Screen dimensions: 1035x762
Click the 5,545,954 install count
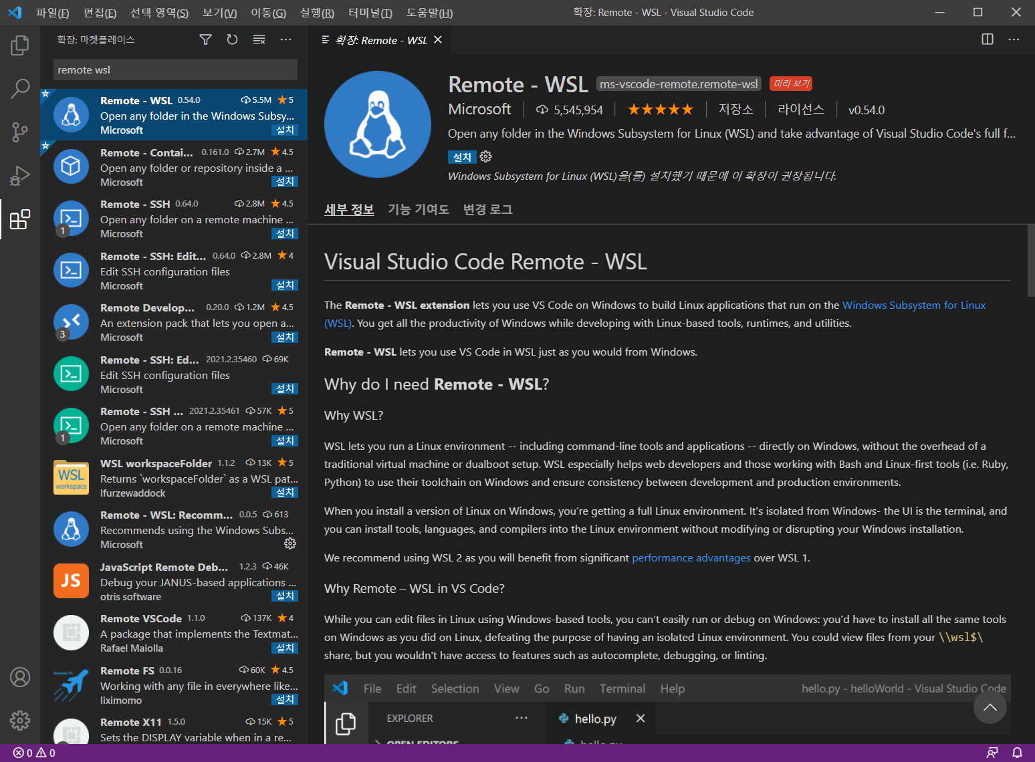(570, 110)
